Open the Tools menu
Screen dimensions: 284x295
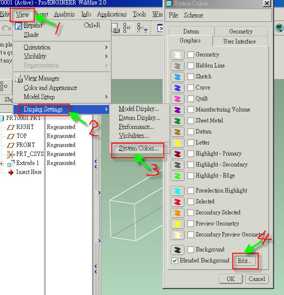pos(139,14)
